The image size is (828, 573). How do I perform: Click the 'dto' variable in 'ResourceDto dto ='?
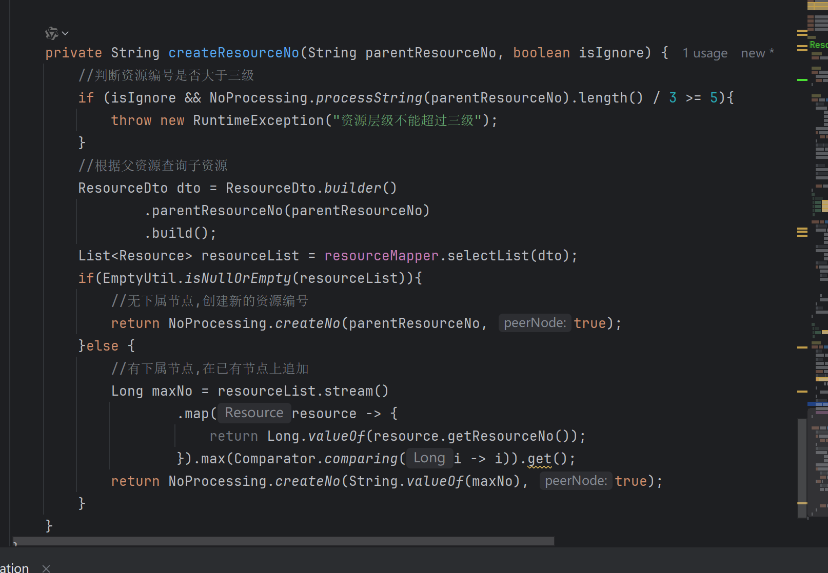click(x=189, y=188)
